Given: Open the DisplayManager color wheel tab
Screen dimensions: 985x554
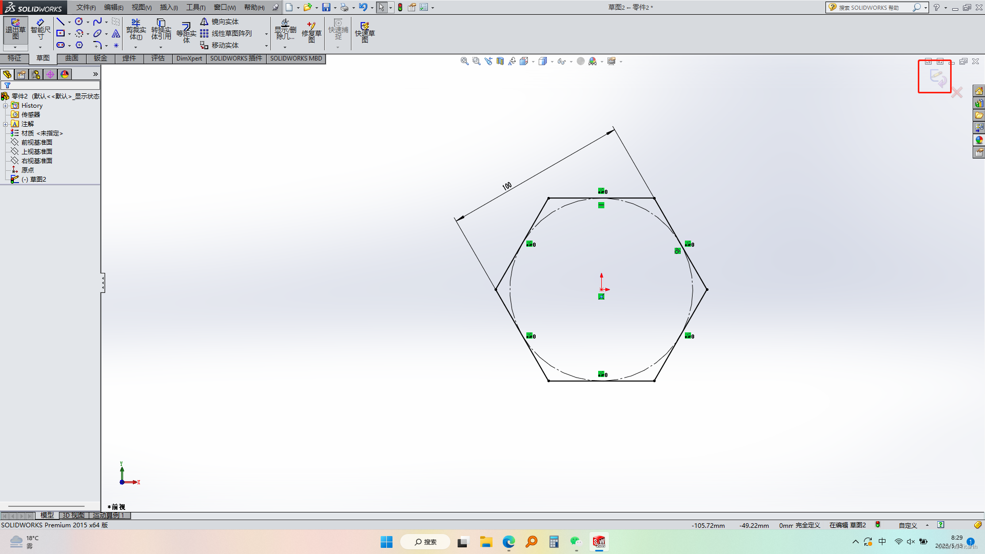Looking at the screenshot, I should click(x=65, y=74).
